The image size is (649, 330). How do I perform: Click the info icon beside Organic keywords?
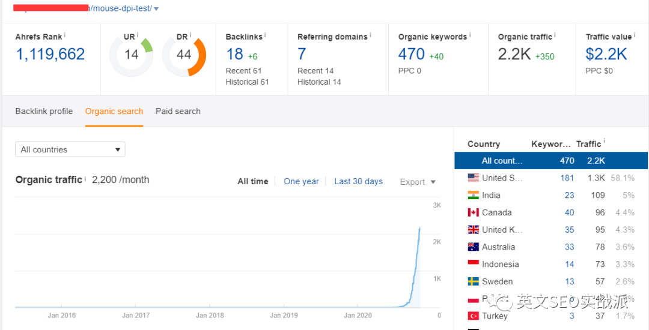coord(470,35)
